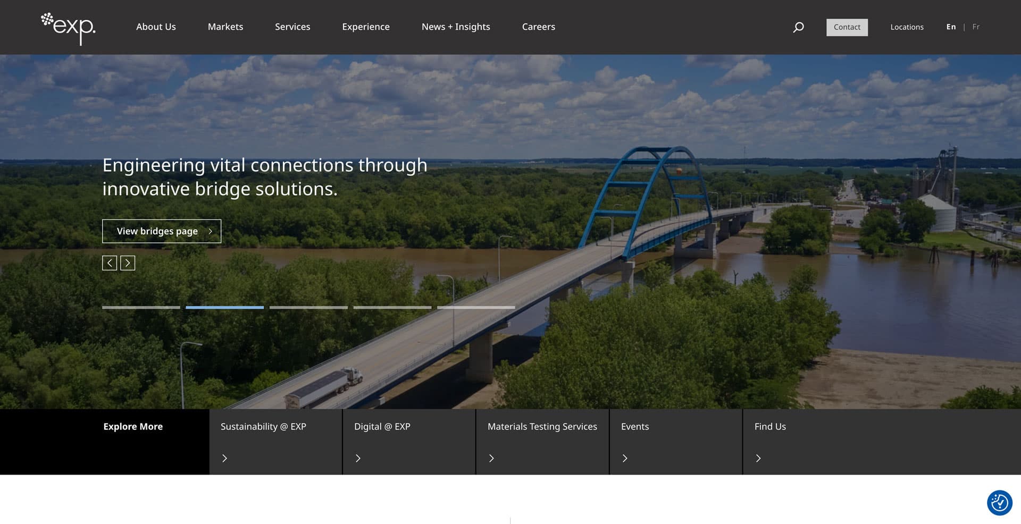The height and width of the screenshot is (524, 1021).
Task: Go to previous slide arrow
Action: pyautogui.click(x=110, y=263)
